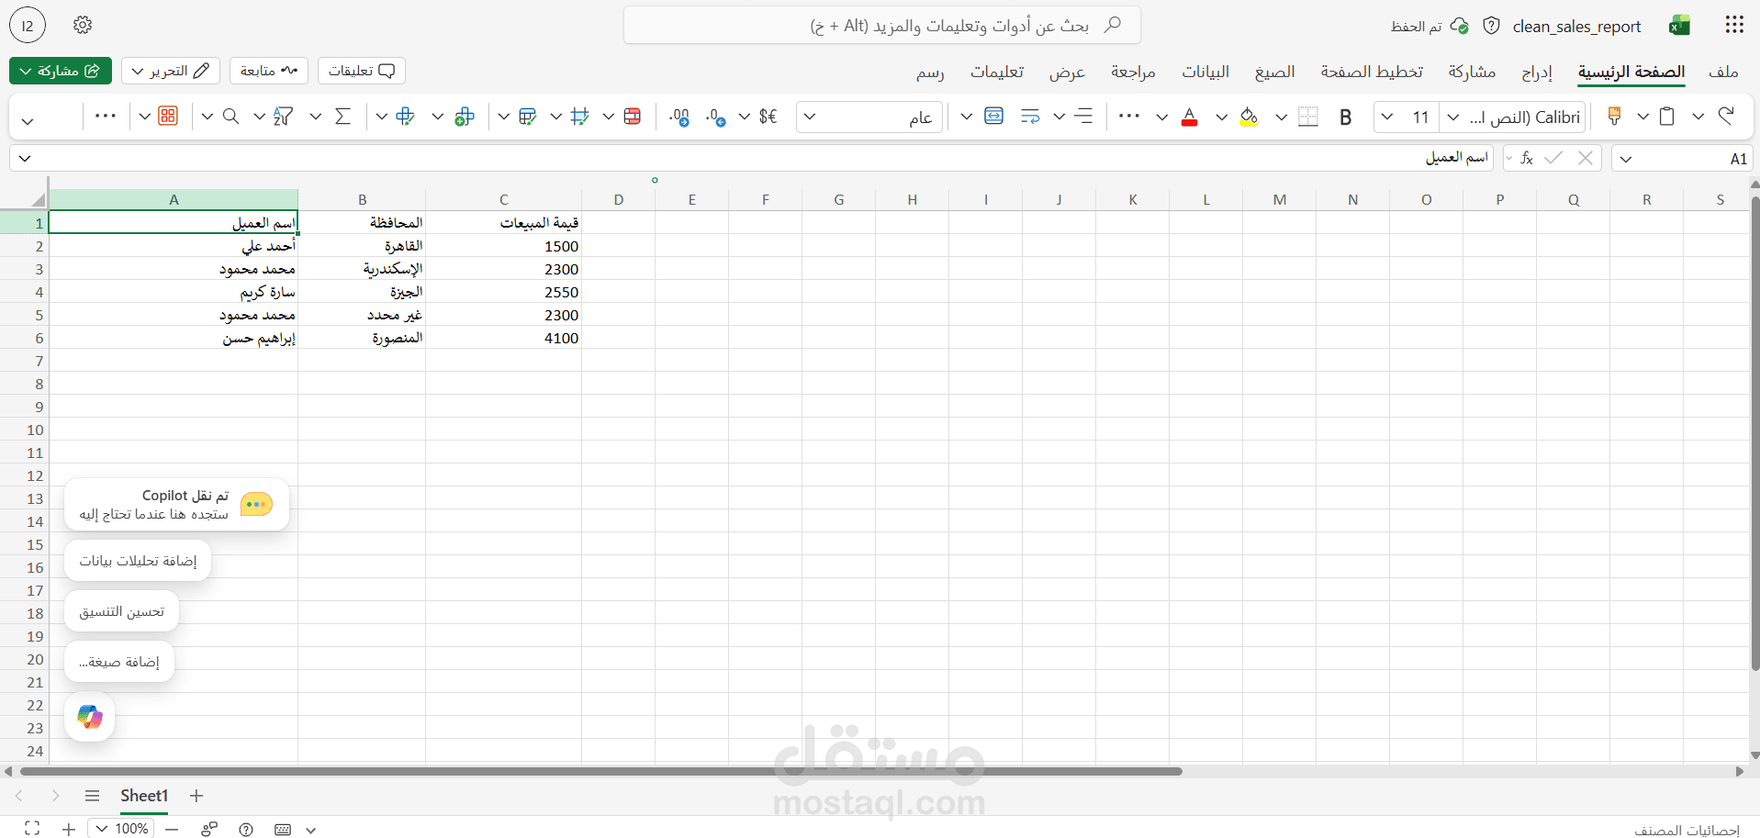
Task: Switch to the Page Layout tab
Action: [x=1372, y=72]
